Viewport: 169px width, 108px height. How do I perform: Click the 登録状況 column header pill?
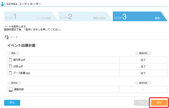point(143,53)
